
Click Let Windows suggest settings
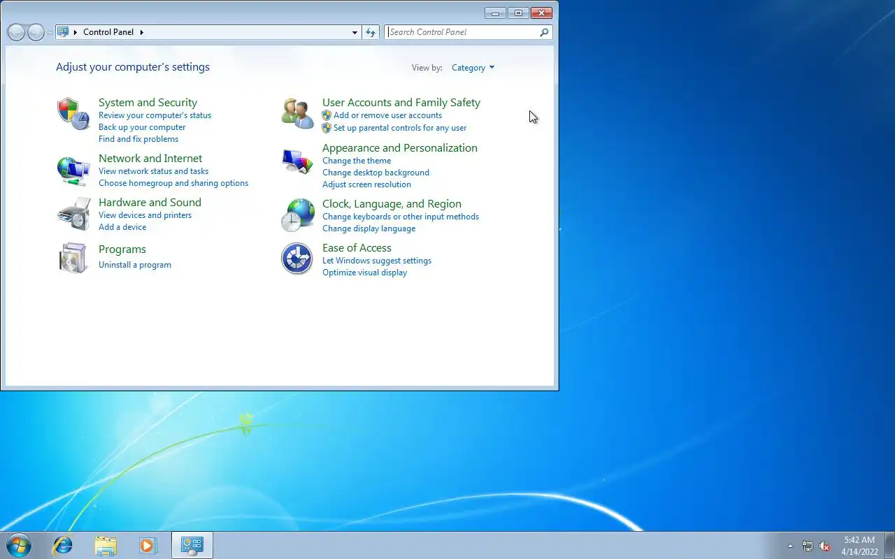[x=377, y=261]
